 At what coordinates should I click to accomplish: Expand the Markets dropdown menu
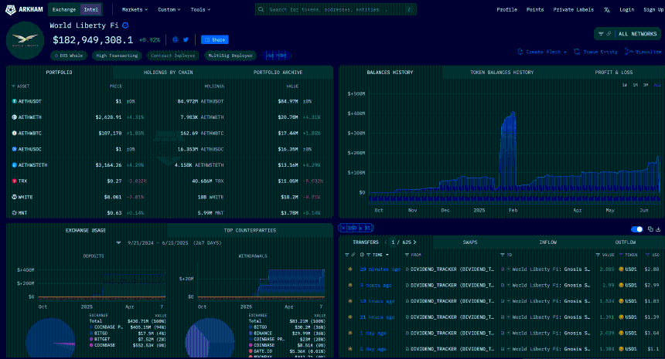point(136,10)
